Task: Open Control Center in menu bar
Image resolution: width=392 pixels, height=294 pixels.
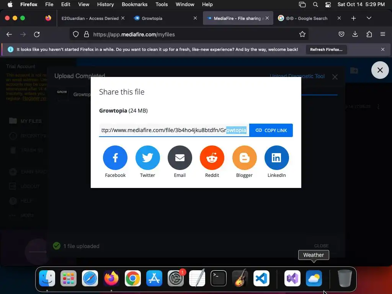Action: [328, 5]
